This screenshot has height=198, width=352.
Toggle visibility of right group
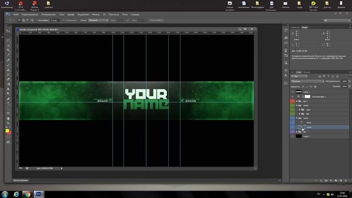coord(292,110)
